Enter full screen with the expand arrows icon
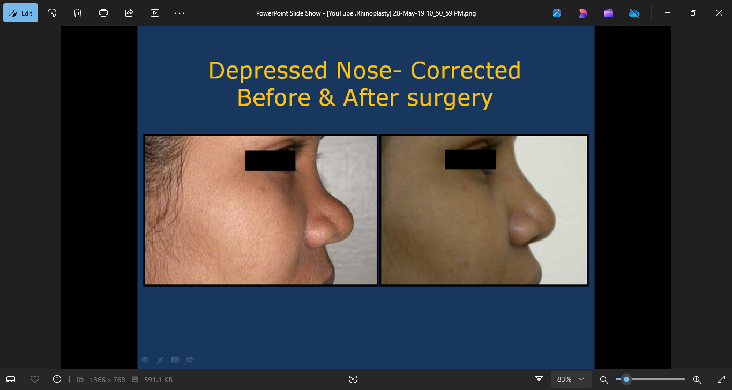The image size is (732, 390). [721, 379]
